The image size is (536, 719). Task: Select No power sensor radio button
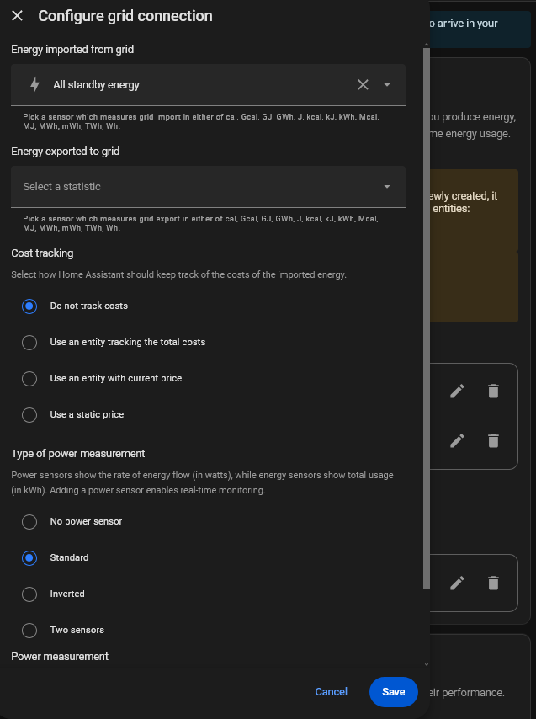(29, 522)
